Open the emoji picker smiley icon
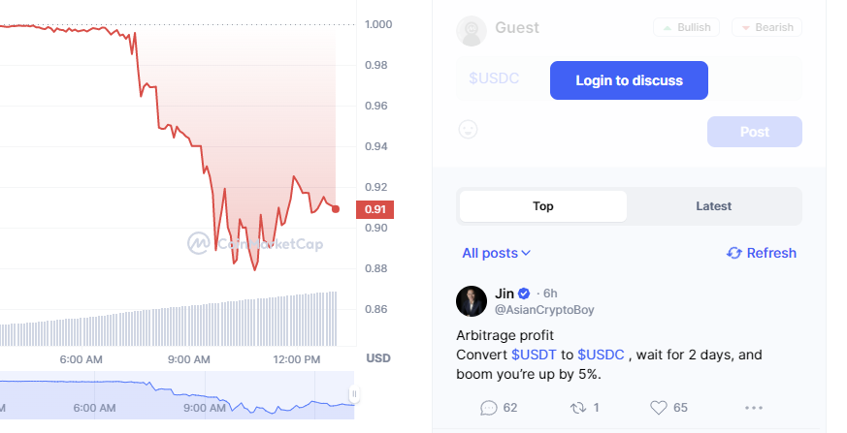This screenshot has height=433, width=847. (x=468, y=129)
